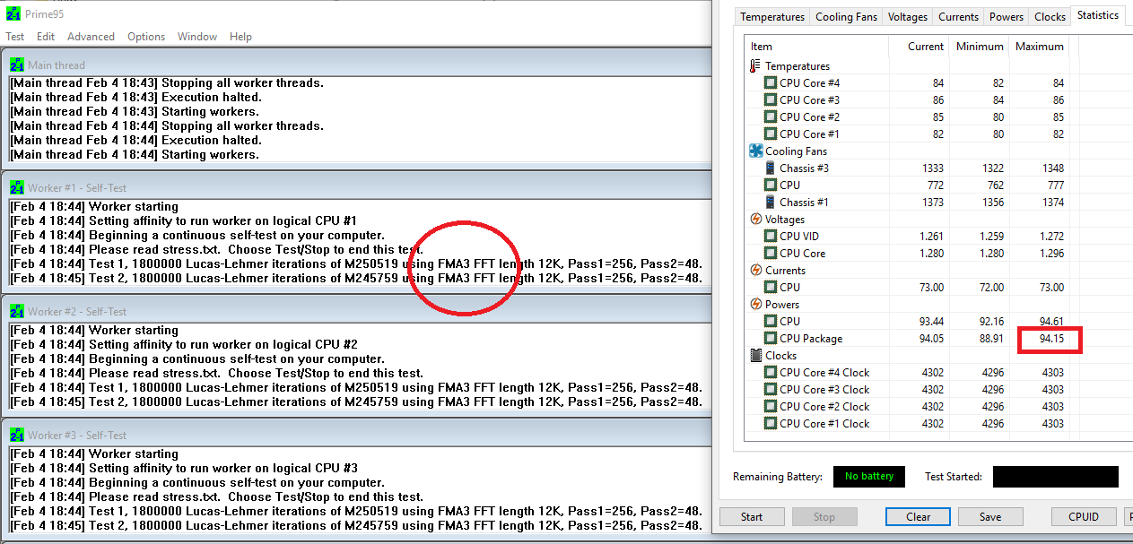Click the CPU VID row icon
The width and height of the screenshot is (1133, 544).
click(x=770, y=236)
